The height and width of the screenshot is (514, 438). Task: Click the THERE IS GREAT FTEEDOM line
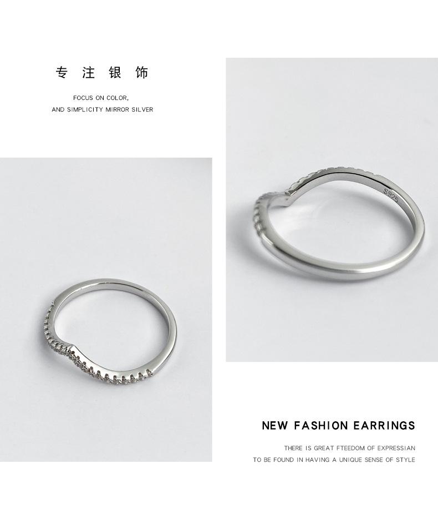coord(350,448)
